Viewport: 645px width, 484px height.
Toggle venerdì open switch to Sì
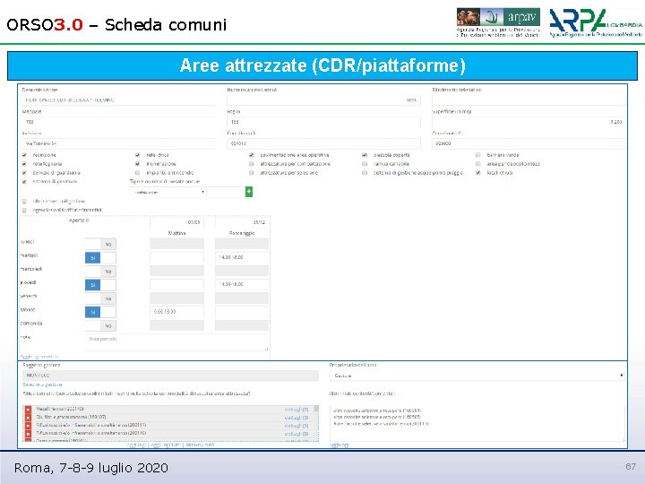(x=100, y=298)
